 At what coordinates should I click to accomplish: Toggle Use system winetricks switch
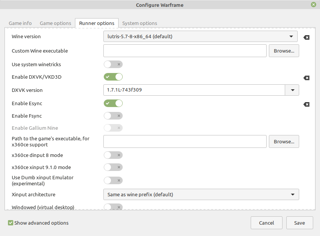pyautogui.click(x=113, y=64)
